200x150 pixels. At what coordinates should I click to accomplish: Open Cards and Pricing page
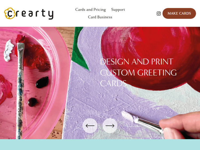pyautogui.click(x=90, y=10)
